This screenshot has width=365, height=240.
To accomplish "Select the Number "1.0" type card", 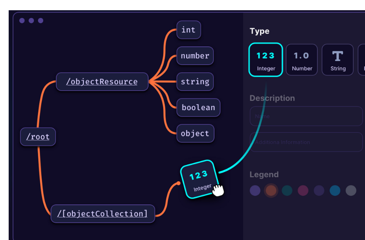I will pyautogui.click(x=302, y=60).
